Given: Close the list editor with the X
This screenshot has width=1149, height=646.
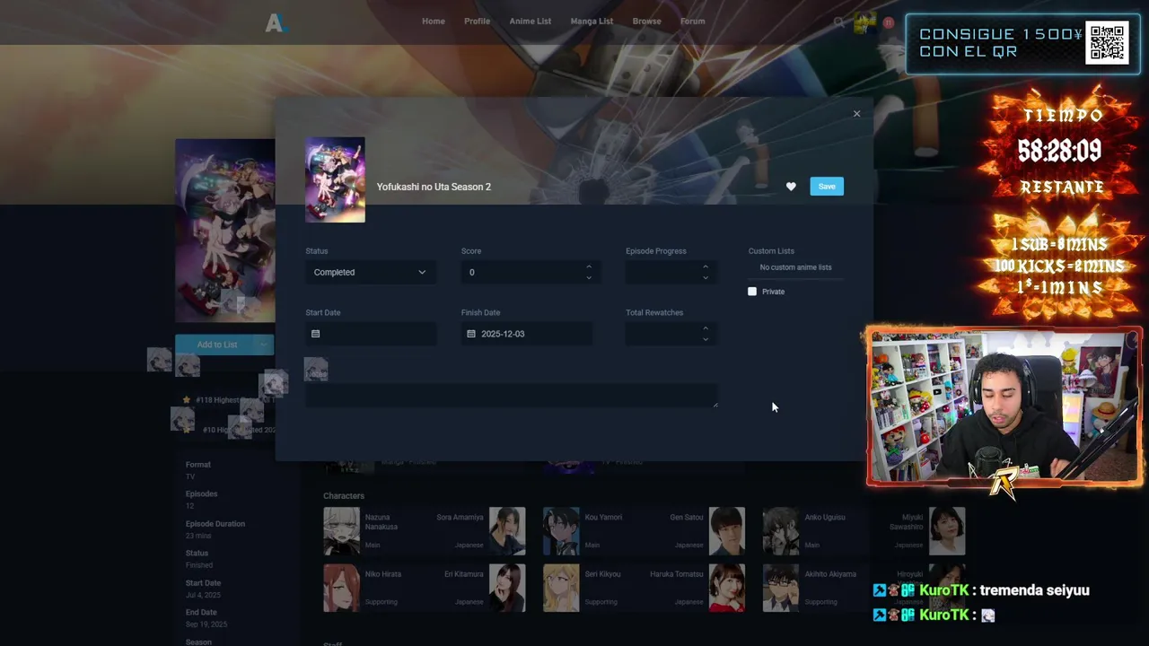Looking at the screenshot, I should 856,114.
